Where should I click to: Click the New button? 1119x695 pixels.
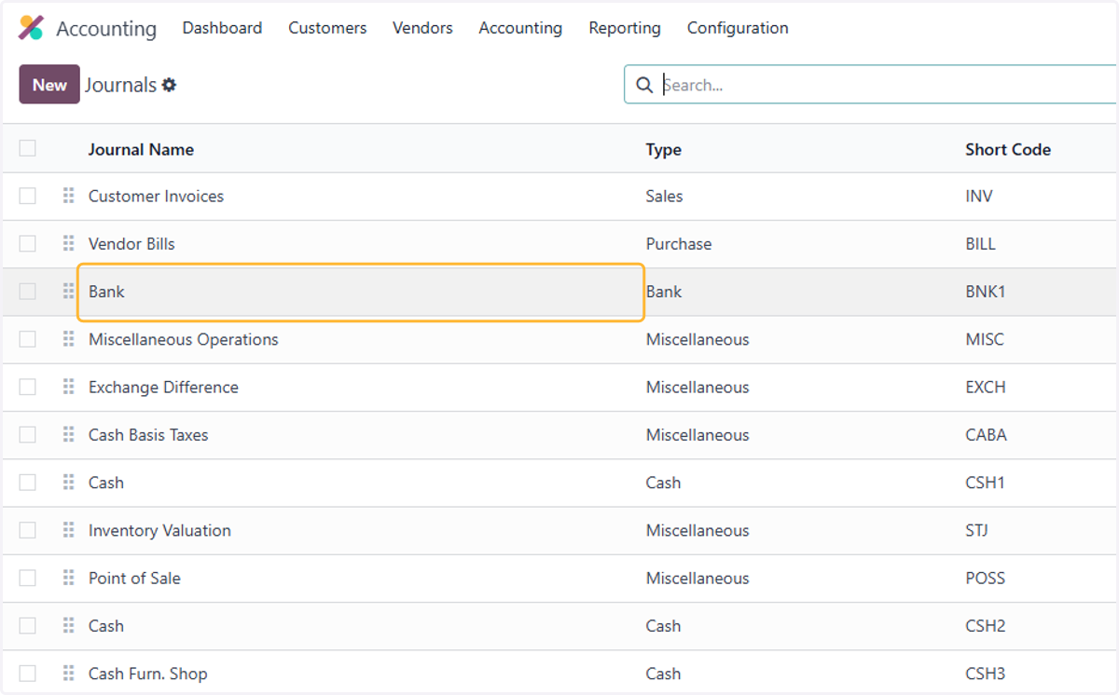point(49,85)
